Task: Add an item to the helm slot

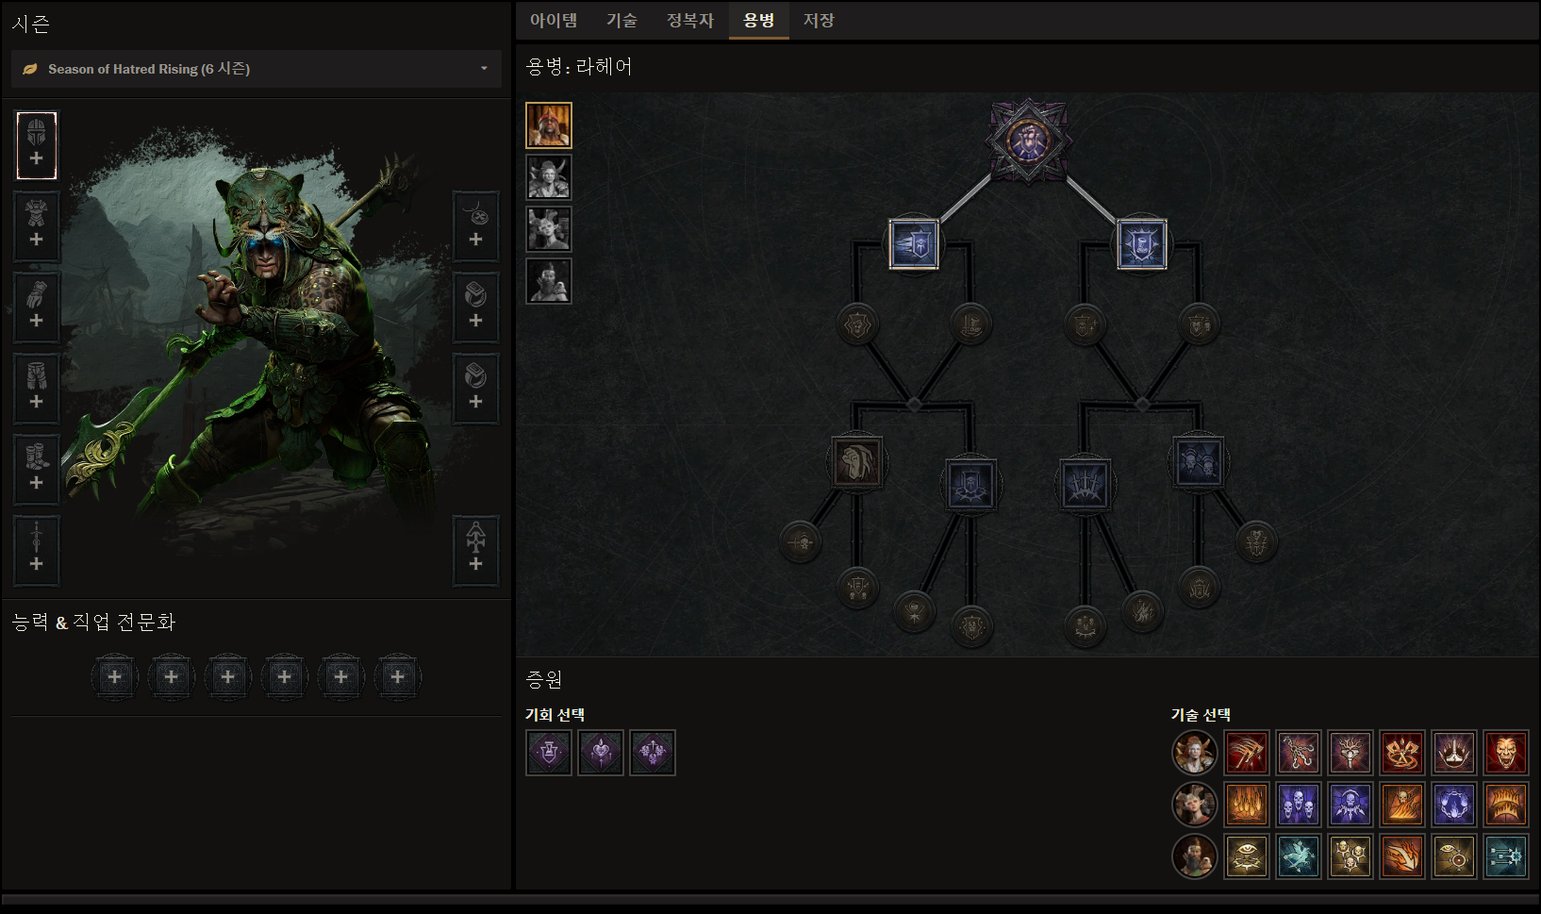Action: coord(37,145)
